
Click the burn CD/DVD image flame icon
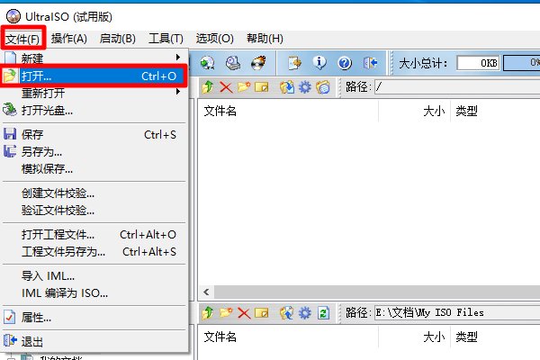[x=258, y=63]
